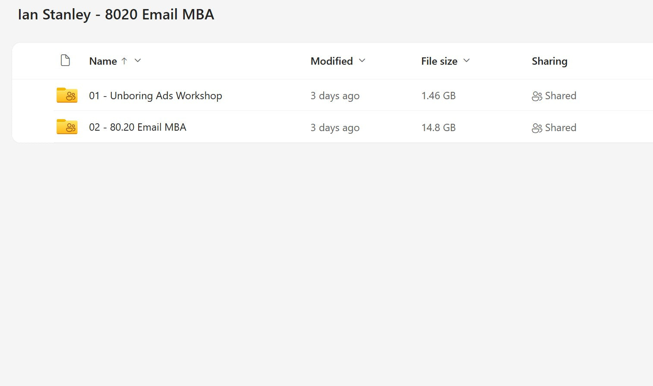Click the 80.20 Email MBA folder icon
This screenshot has width=653, height=386.
click(67, 127)
